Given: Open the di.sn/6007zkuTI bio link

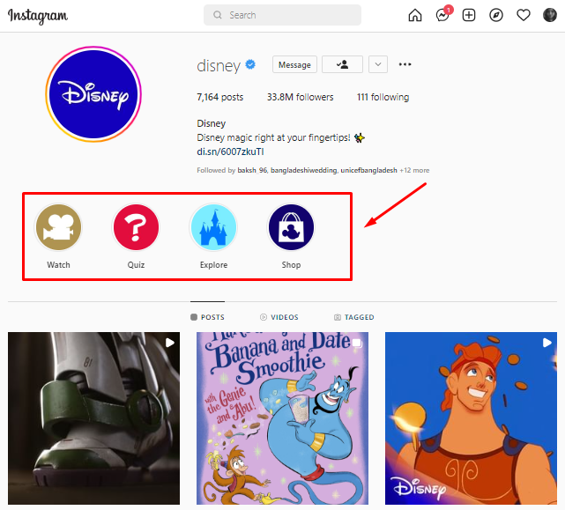Looking at the screenshot, I should click(230, 152).
